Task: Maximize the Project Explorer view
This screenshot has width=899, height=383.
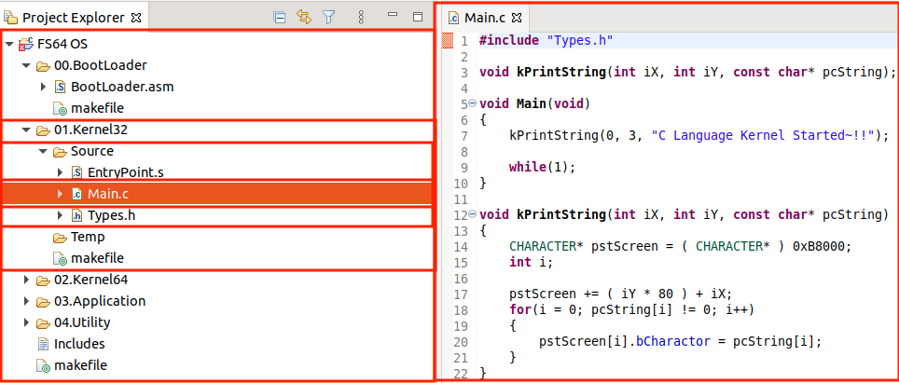Action: click(418, 17)
